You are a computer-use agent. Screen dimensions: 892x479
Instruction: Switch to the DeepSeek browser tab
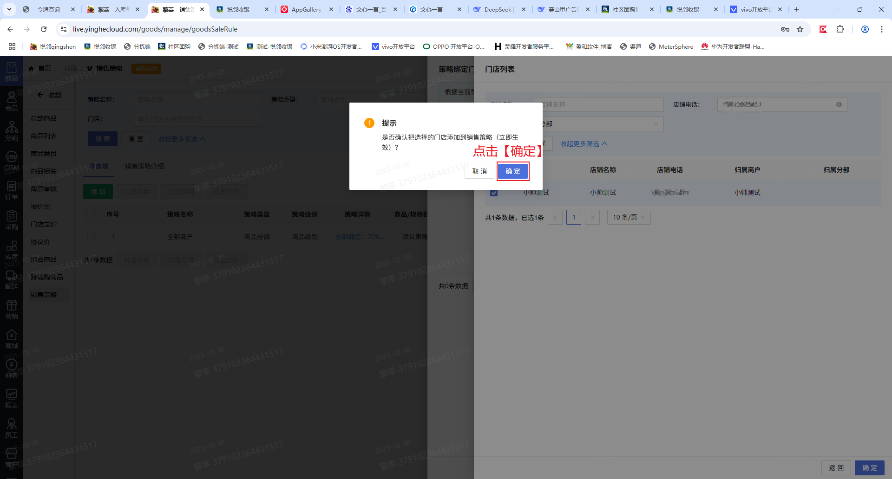(x=497, y=9)
